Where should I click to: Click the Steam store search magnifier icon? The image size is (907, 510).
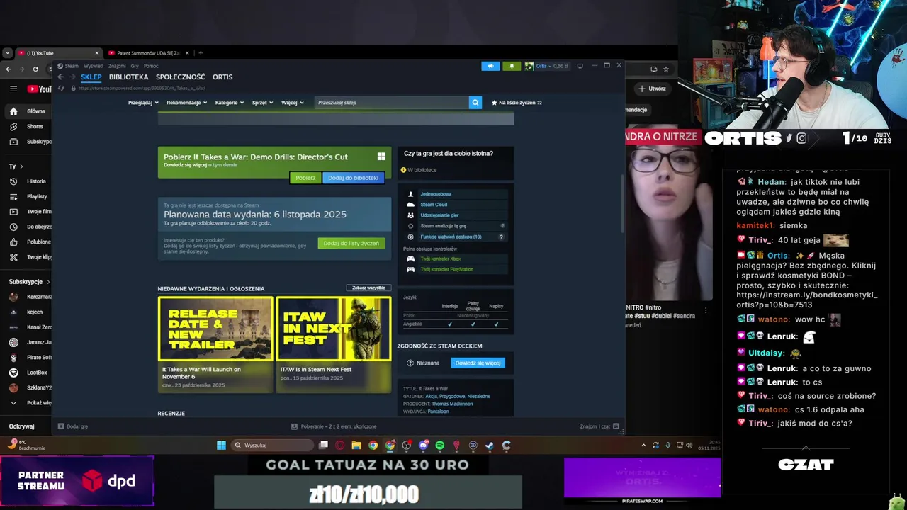click(x=475, y=103)
